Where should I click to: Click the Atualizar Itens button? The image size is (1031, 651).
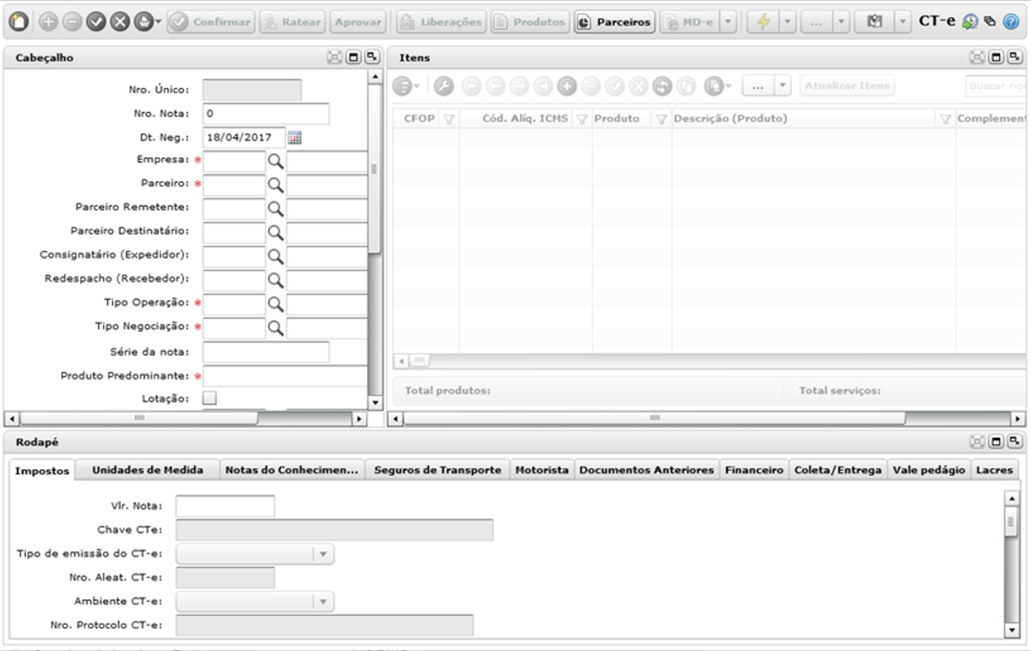pos(847,86)
